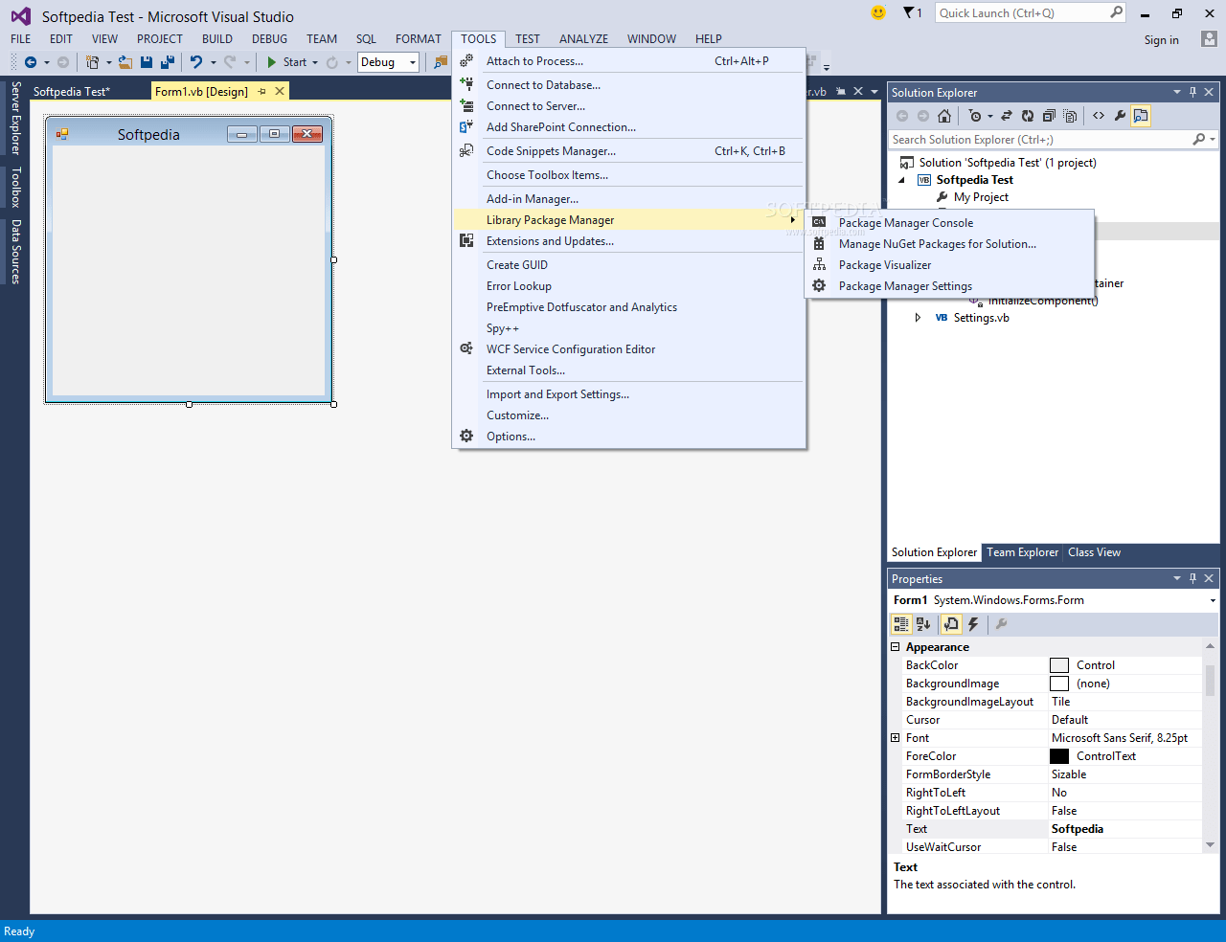
Task: Click the account avatar icon beside Sign in
Action: (x=1209, y=39)
